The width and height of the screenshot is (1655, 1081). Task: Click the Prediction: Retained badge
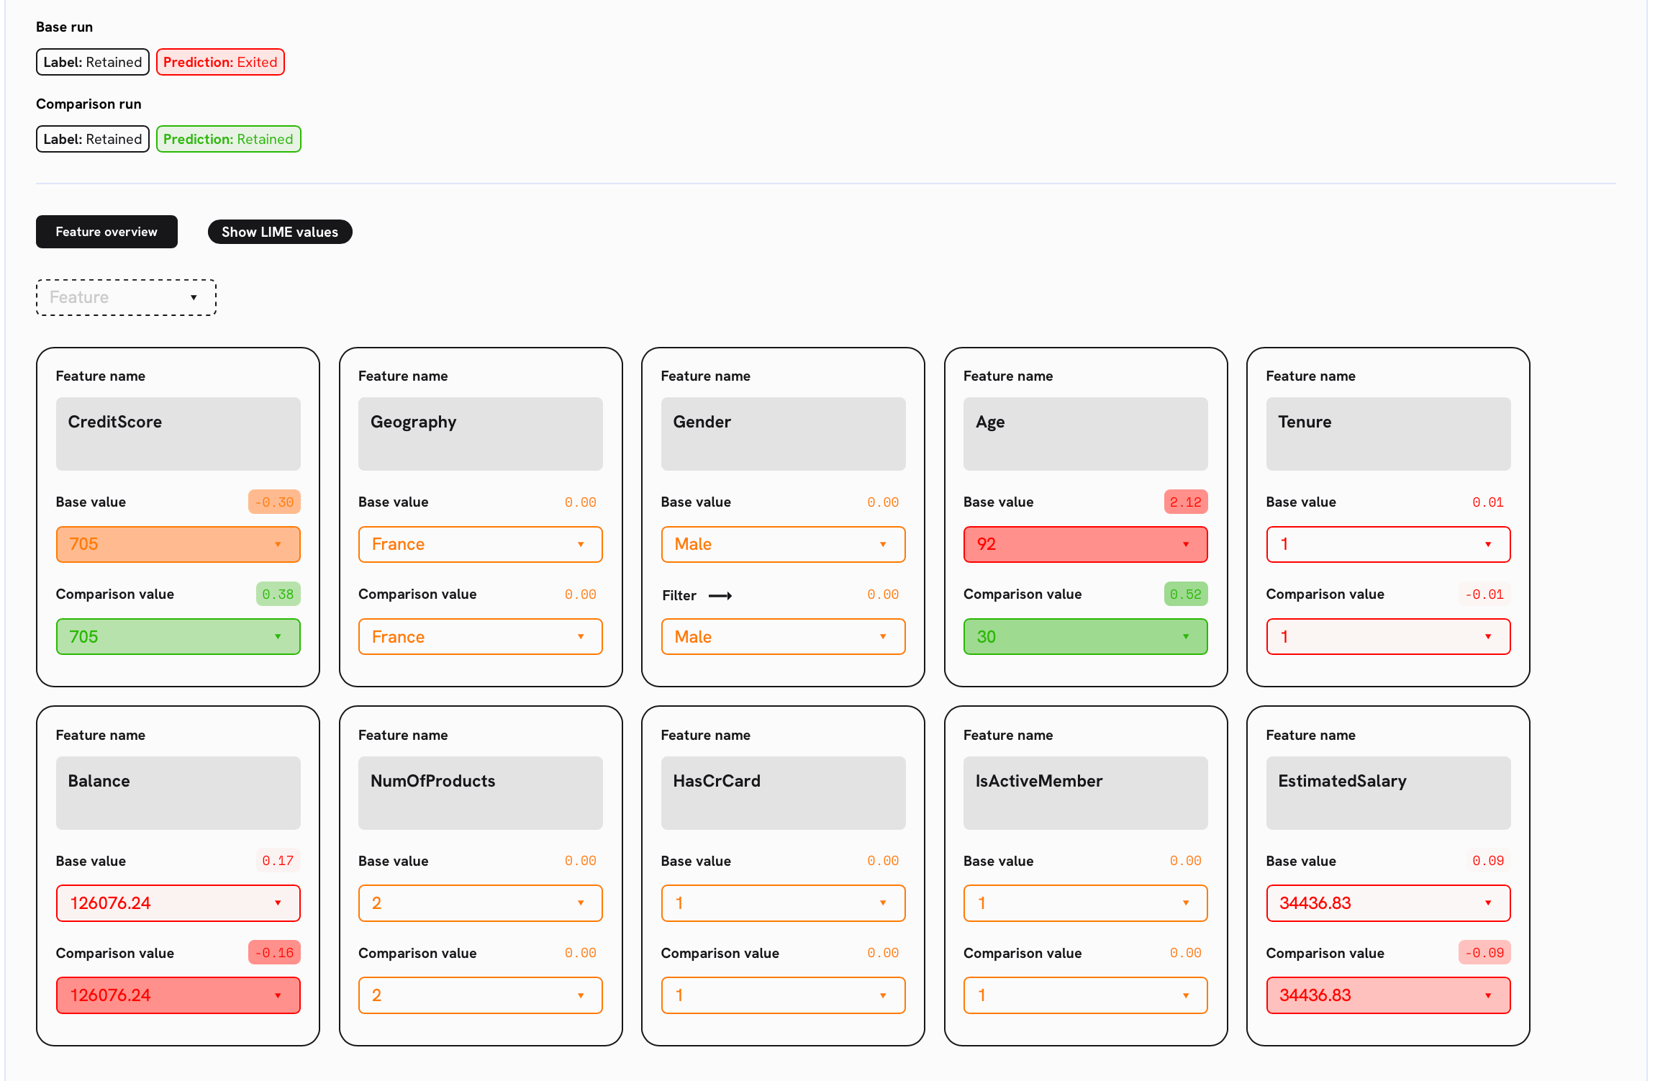tap(228, 139)
